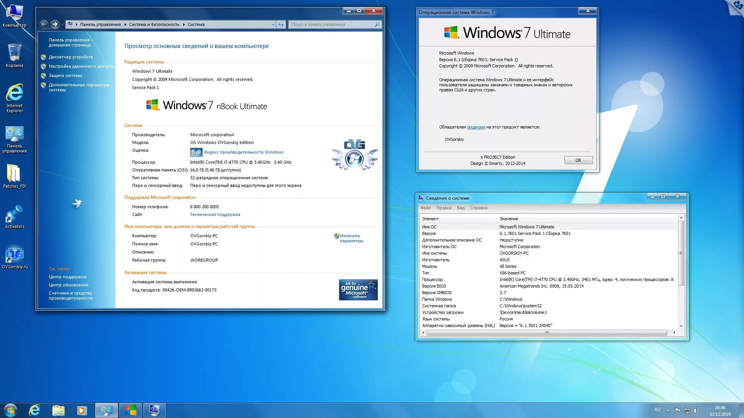Open Windows Explorer from the taskbar
The image size is (744, 418).
coord(58,410)
